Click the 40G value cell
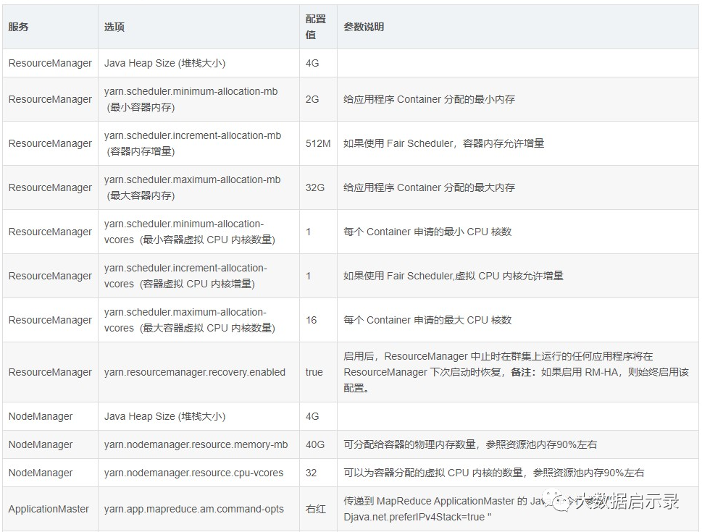 coord(315,444)
